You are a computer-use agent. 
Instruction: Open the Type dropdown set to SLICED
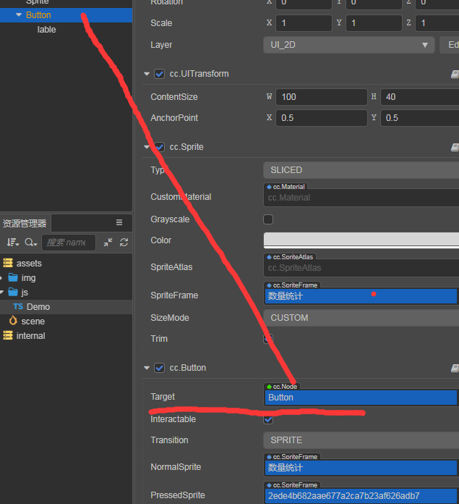[x=360, y=170]
